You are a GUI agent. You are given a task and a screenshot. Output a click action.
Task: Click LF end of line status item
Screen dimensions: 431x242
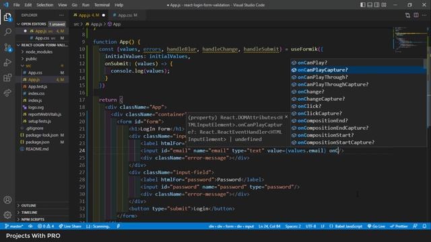(x=323, y=227)
